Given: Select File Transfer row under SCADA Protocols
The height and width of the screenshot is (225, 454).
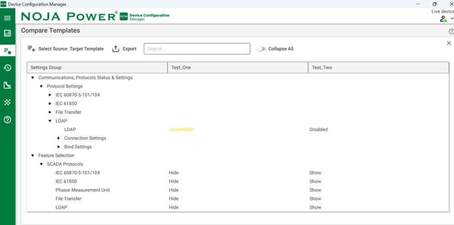Looking at the screenshot, I should [238, 199].
